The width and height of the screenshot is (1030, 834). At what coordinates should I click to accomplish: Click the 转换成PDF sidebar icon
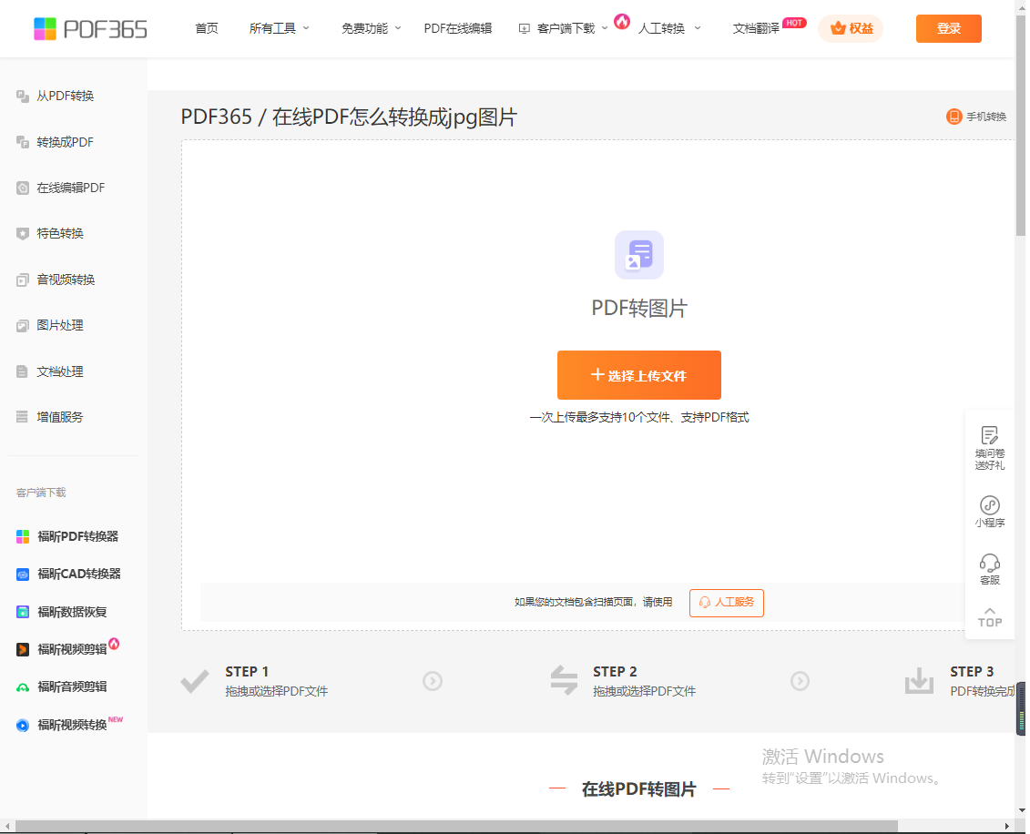tap(23, 143)
